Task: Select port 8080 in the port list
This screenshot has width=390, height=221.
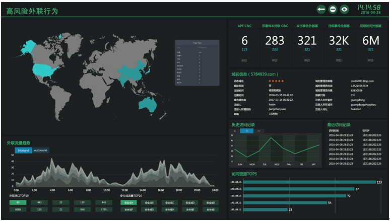Action: pos(18,209)
